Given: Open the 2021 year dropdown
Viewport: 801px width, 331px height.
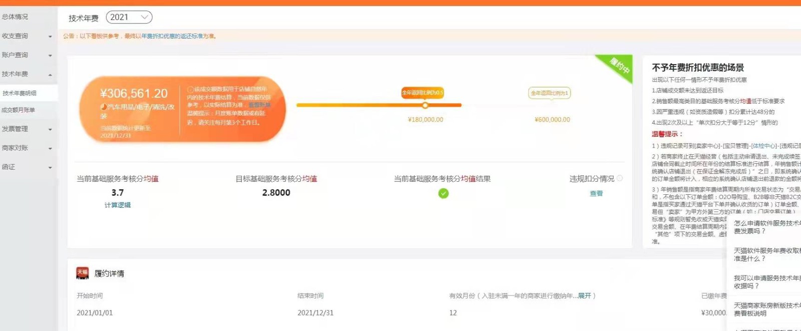Looking at the screenshot, I should coord(129,18).
